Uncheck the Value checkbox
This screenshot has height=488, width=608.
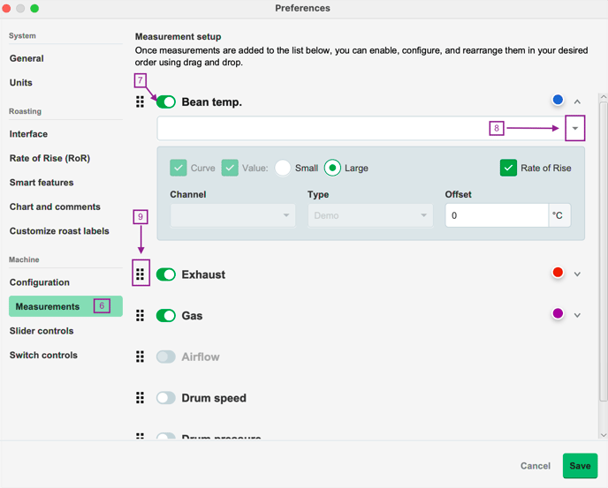(230, 168)
